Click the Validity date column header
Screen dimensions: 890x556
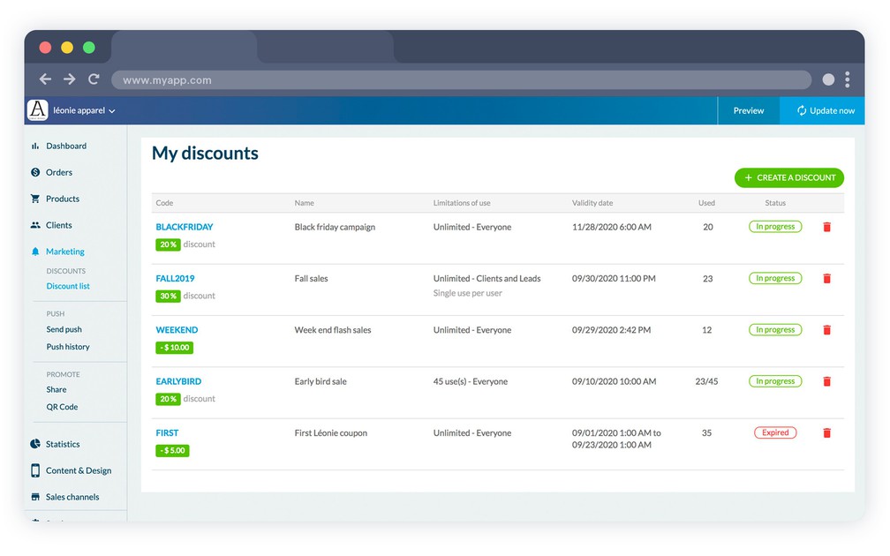[592, 203]
